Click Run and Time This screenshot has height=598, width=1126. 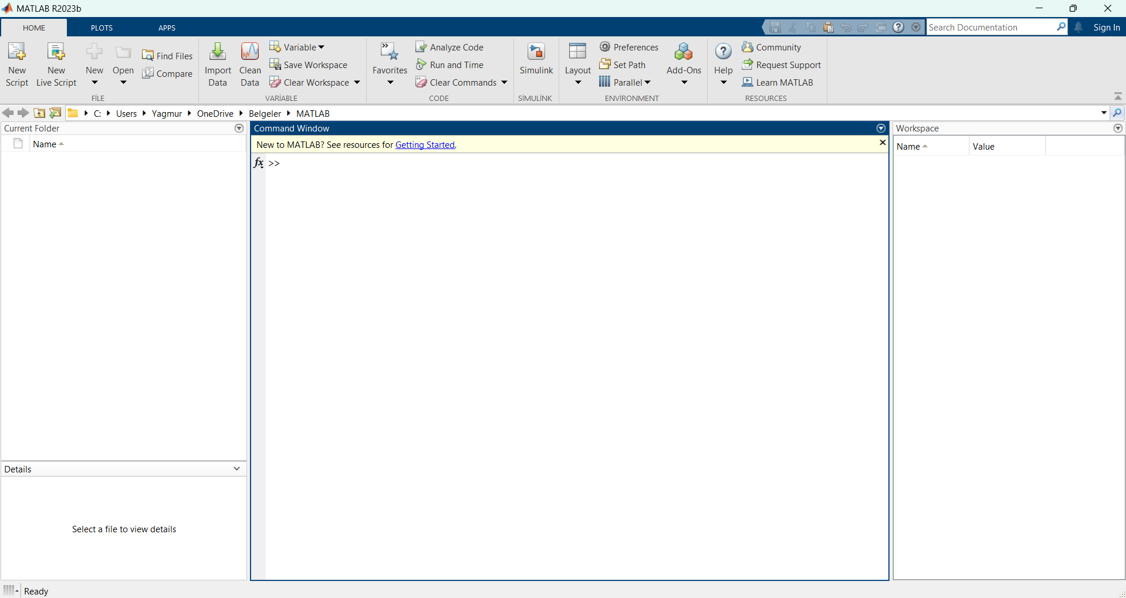pos(449,65)
